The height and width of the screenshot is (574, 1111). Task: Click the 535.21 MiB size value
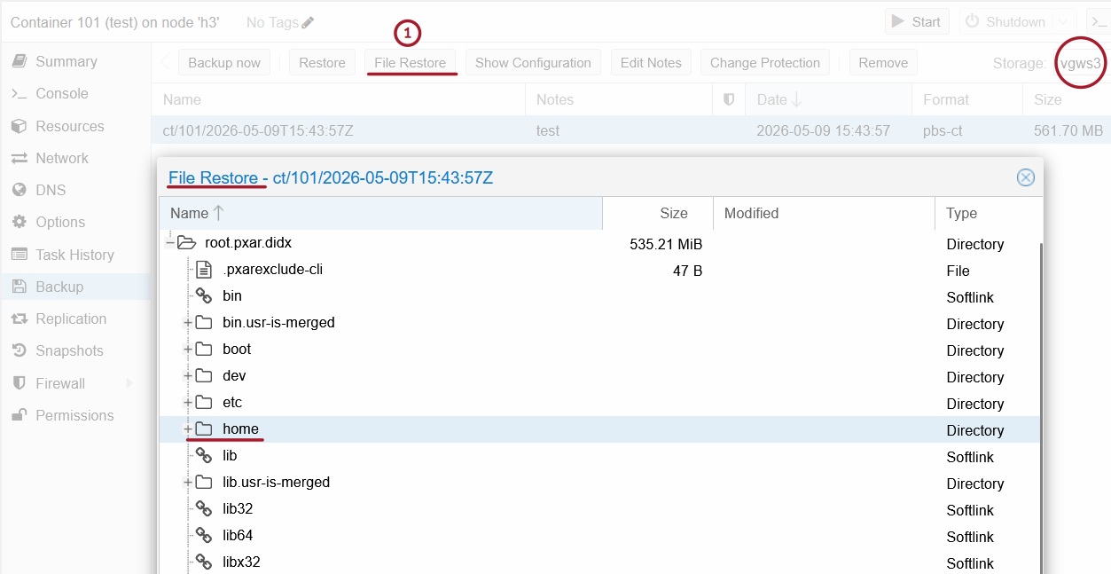pyautogui.click(x=666, y=244)
